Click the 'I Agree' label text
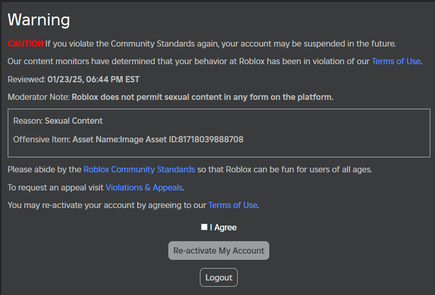Viewport: 435px width, 295px height. pyautogui.click(x=223, y=227)
